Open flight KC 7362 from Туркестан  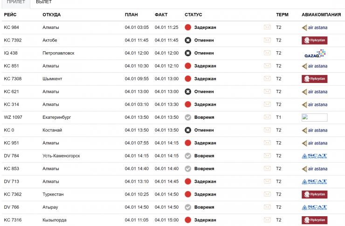coord(13,194)
